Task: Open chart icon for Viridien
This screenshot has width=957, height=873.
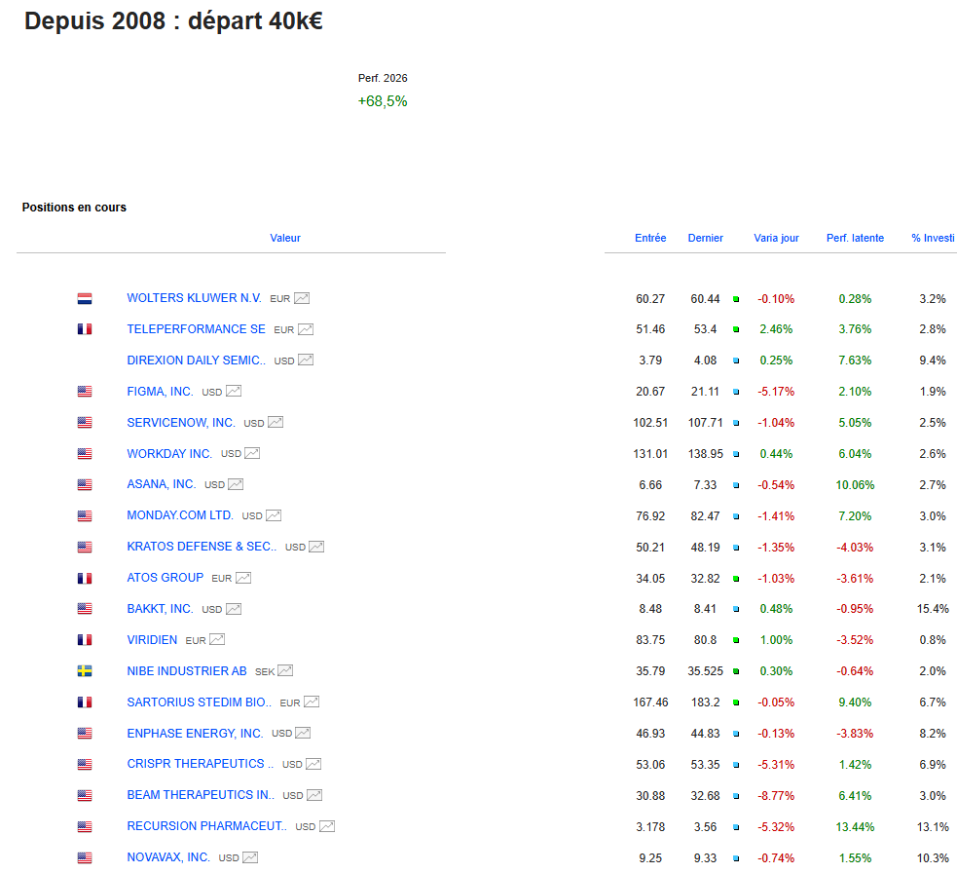Action: (x=217, y=639)
